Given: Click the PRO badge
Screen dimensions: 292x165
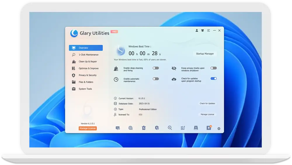Looking at the screenshot, I should [114, 32].
